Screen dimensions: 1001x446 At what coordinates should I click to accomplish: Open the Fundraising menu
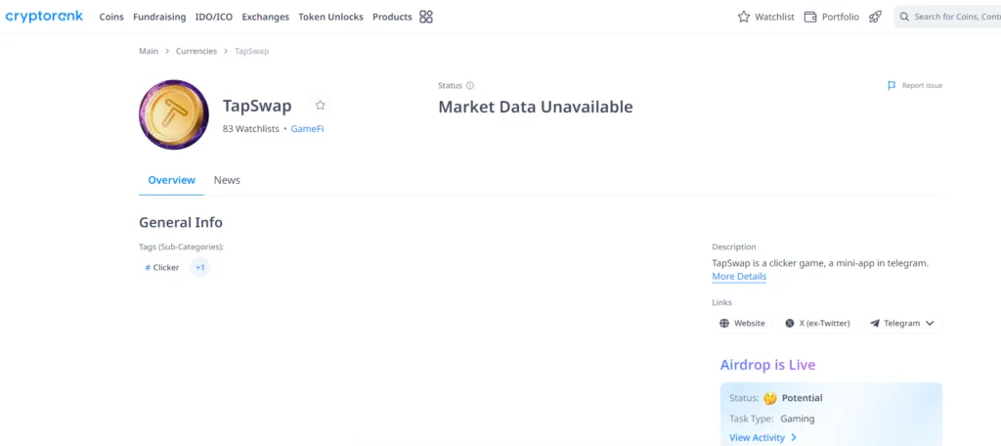159,17
